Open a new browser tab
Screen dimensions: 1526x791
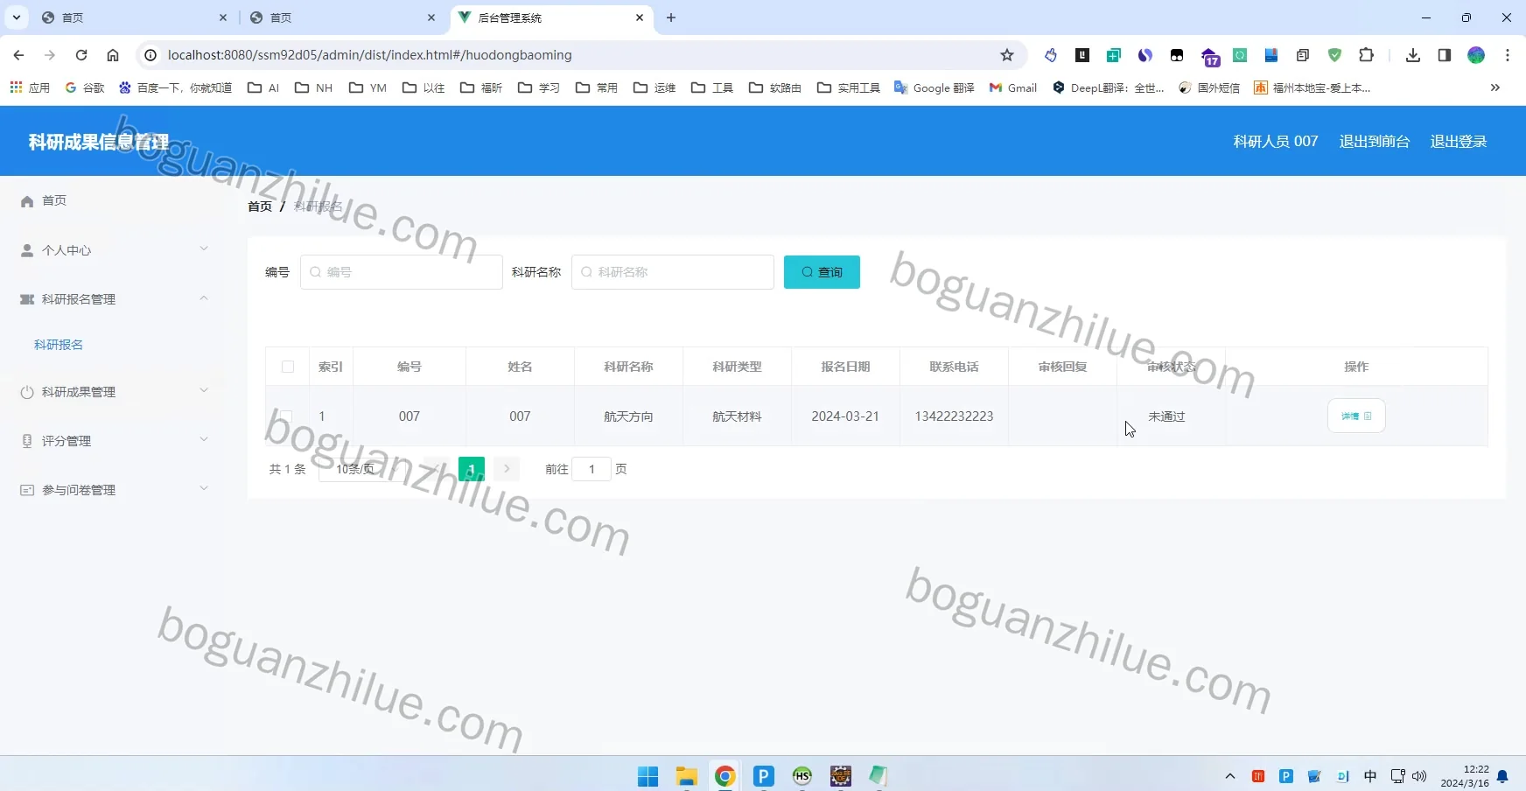pyautogui.click(x=671, y=17)
